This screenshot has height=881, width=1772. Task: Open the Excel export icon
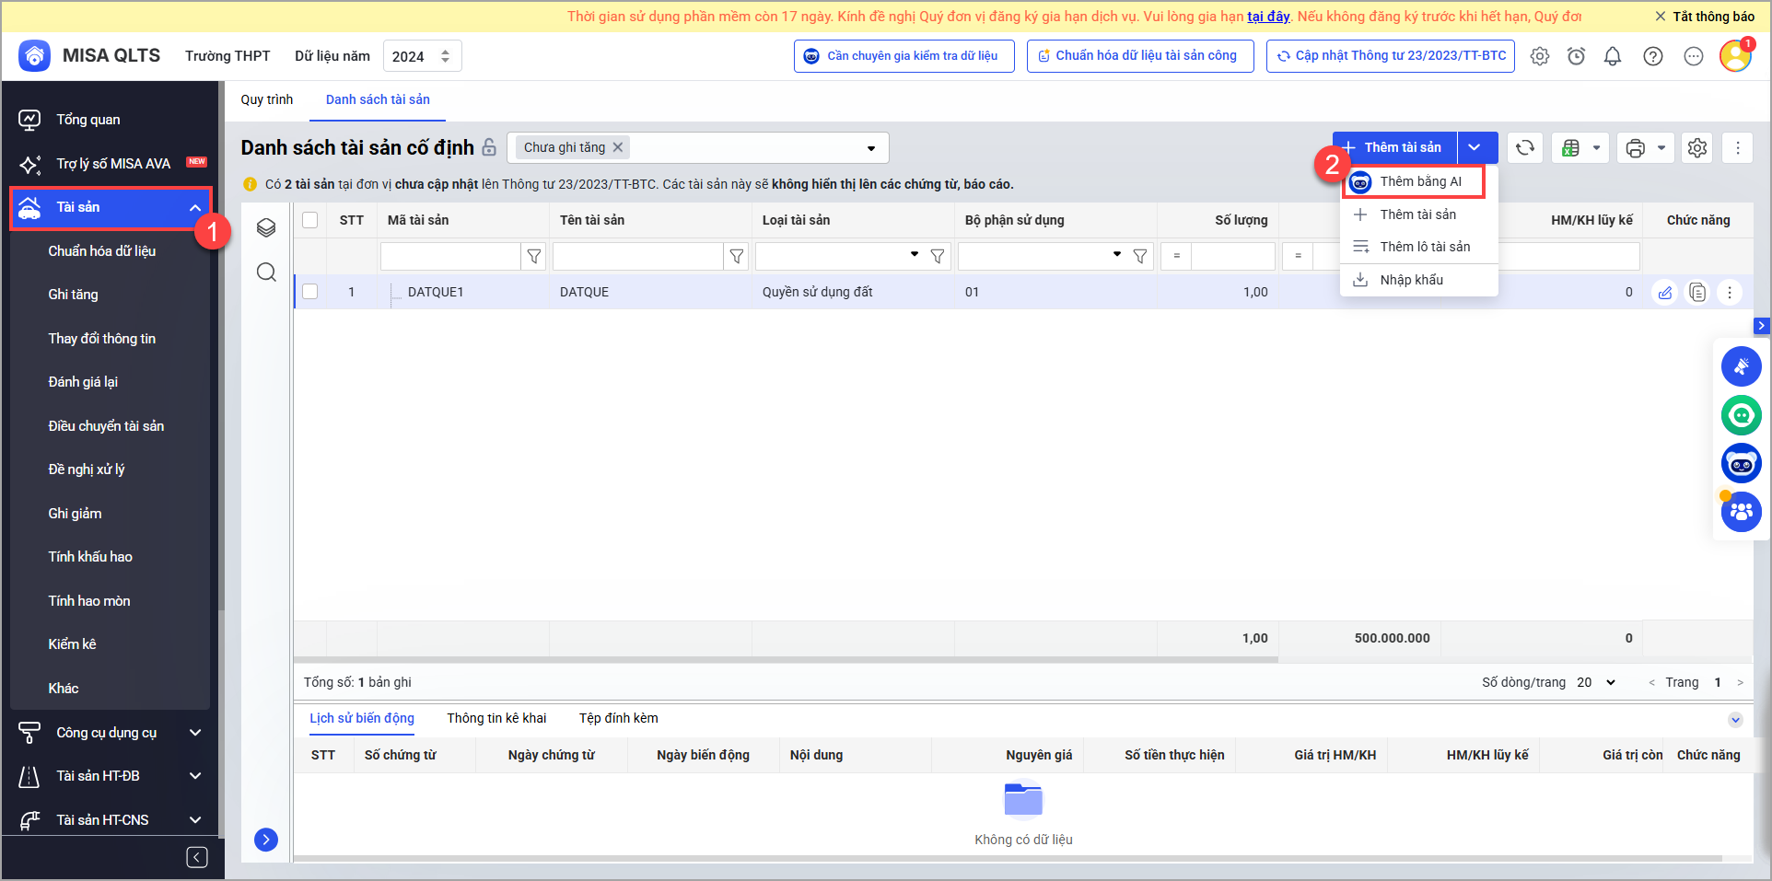(x=1571, y=148)
